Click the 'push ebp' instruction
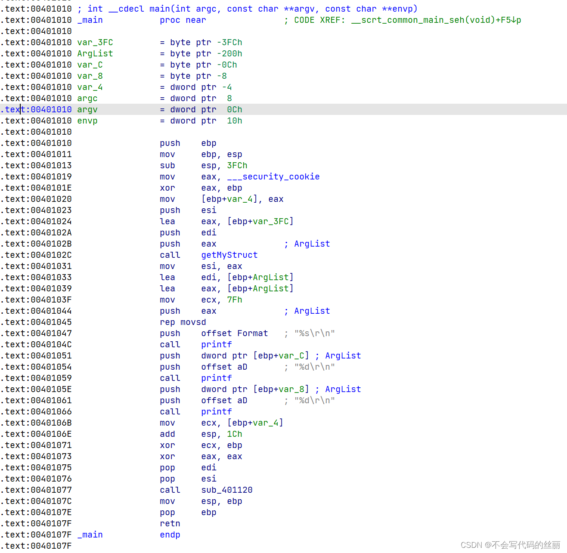The height and width of the screenshot is (553, 567). pyautogui.click(x=188, y=143)
